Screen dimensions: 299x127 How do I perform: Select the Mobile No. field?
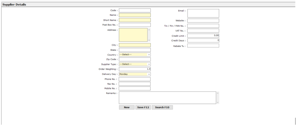point(135,89)
